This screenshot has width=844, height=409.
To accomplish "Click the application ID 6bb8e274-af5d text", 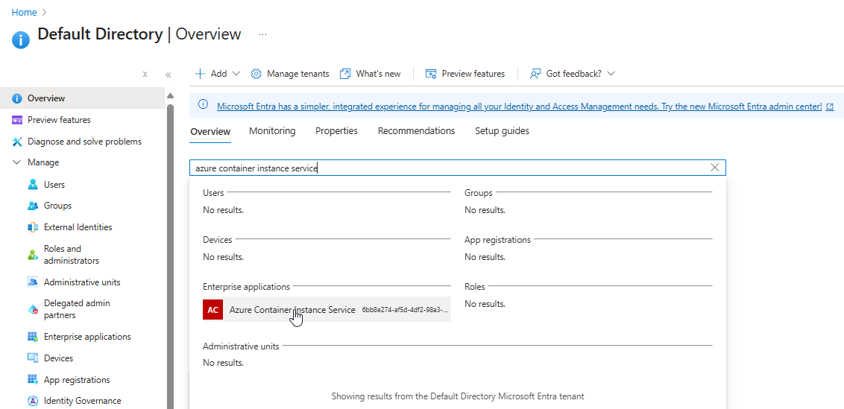I will click(x=405, y=310).
